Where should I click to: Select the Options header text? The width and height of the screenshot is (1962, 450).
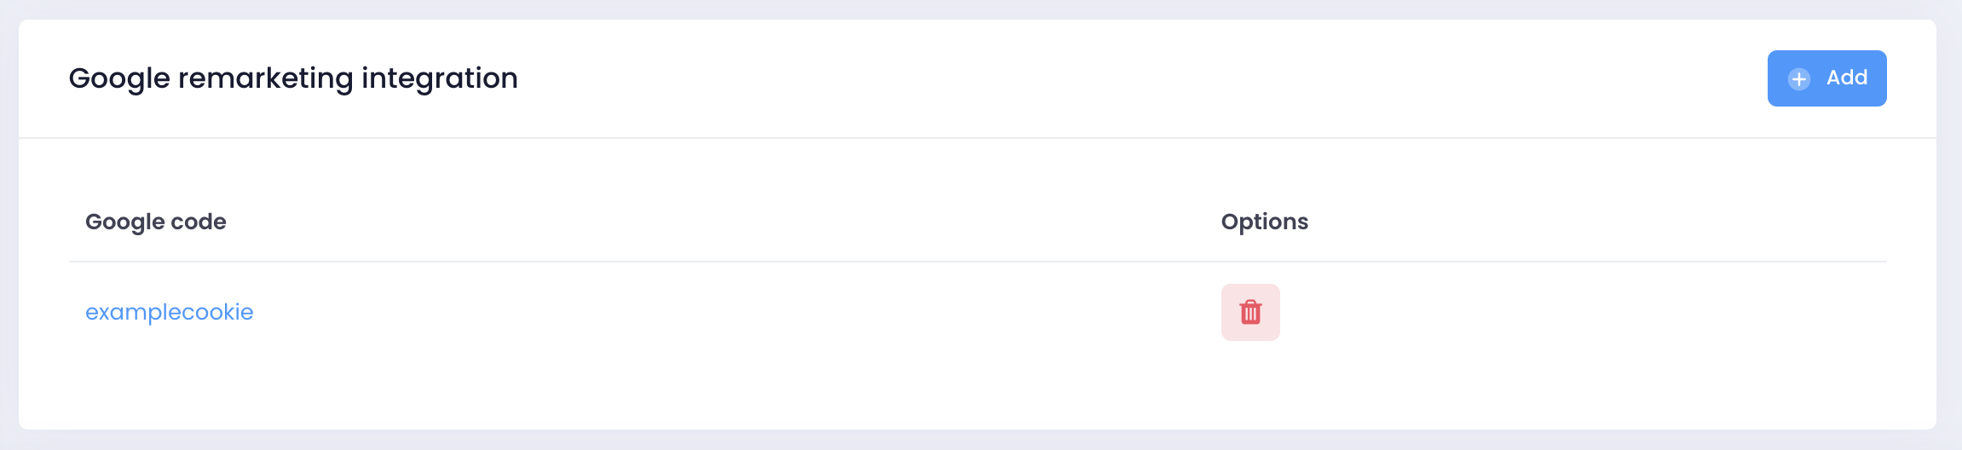tap(1264, 222)
